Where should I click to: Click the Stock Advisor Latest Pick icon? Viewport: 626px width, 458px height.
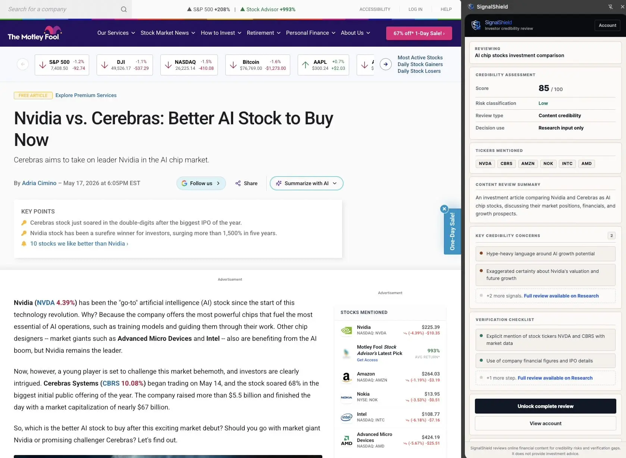pyautogui.click(x=347, y=353)
